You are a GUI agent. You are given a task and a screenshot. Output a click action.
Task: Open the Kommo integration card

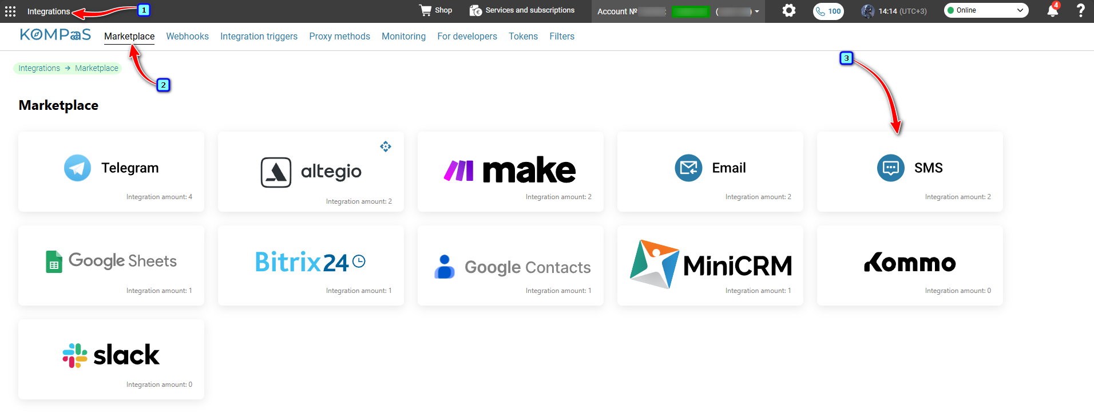coord(910,266)
